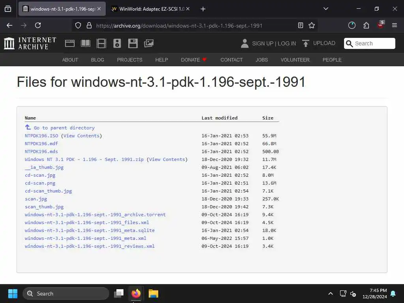Open the Firefox hamburger application menu
The width and height of the screenshot is (404, 303).
pos(395,25)
